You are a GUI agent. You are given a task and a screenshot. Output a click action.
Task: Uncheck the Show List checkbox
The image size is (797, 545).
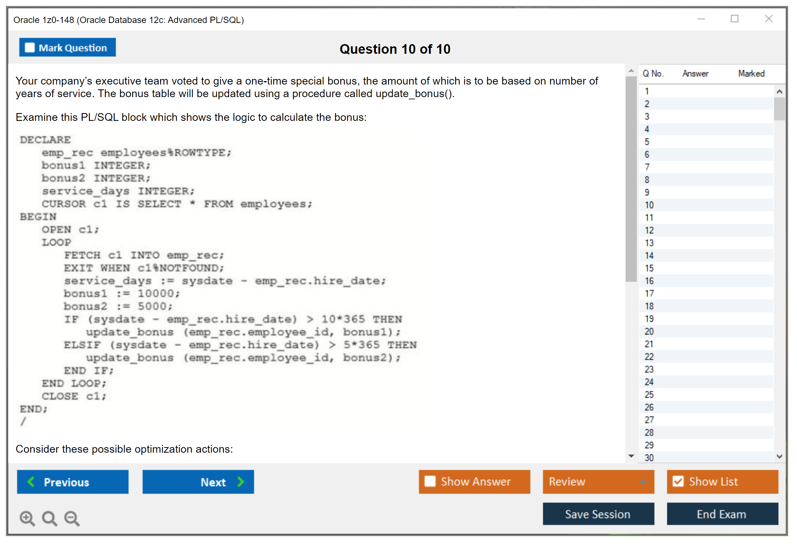678,481
